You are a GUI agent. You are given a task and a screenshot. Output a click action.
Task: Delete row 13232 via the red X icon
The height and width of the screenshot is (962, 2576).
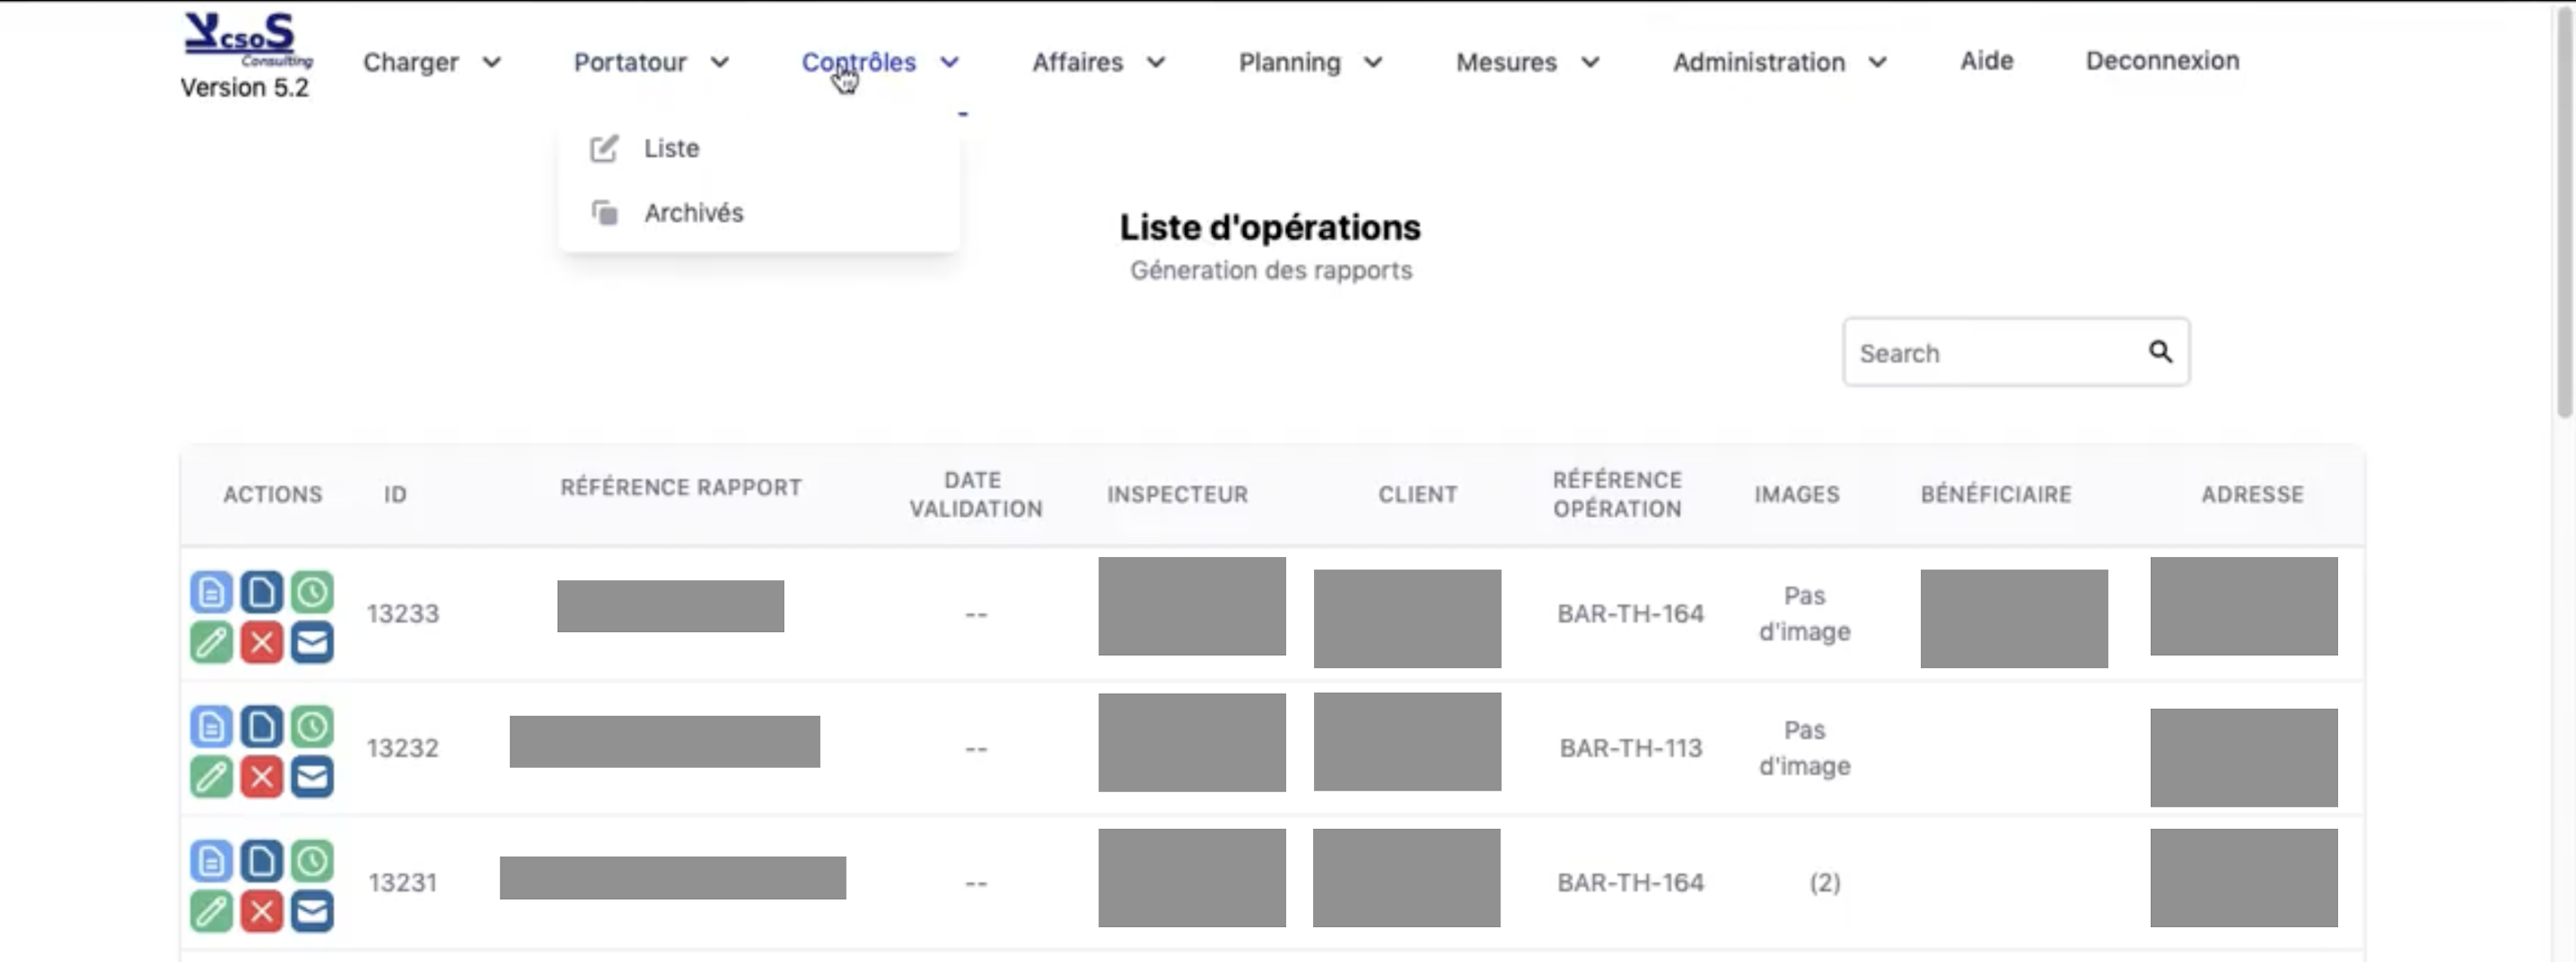pyautogui.click(x=262, y=777)
